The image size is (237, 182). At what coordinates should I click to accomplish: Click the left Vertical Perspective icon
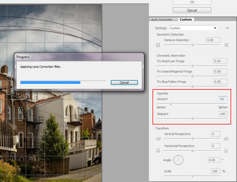tap(158, 139)
